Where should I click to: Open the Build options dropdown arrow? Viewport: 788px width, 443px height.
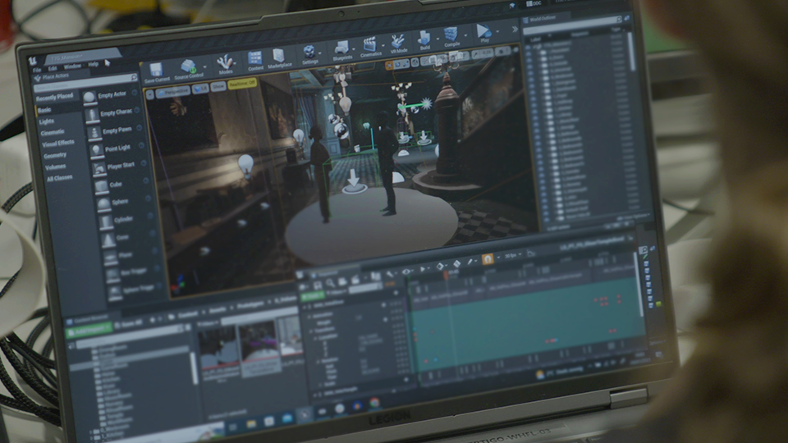tap(438, 39)
